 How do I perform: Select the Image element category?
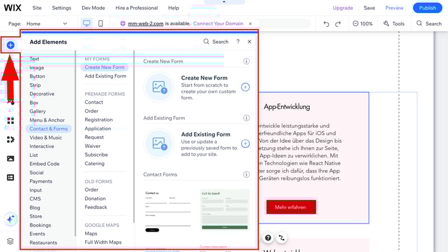tap(37, 68)
